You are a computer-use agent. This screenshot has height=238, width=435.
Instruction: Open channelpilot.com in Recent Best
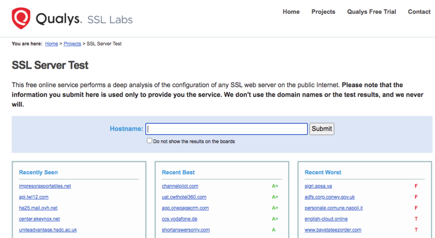[x=180, y=186]
